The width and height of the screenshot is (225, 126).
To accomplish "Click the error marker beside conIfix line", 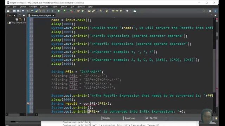I will (28, 104).
